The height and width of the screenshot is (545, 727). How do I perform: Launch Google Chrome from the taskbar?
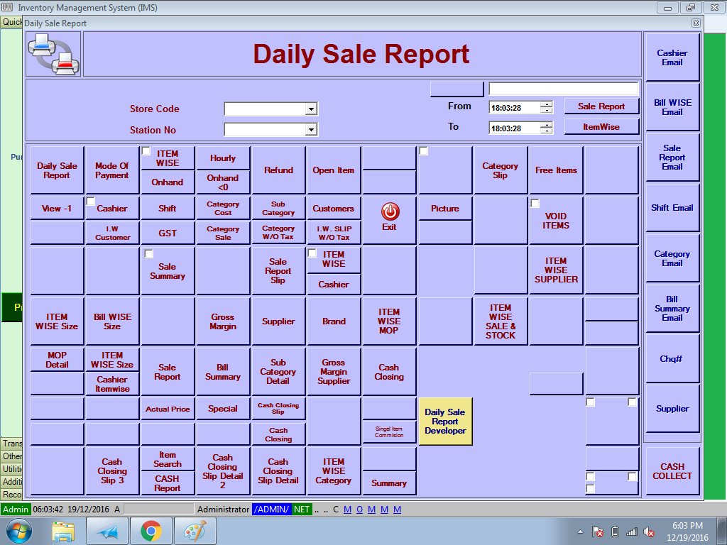[150, 531]
